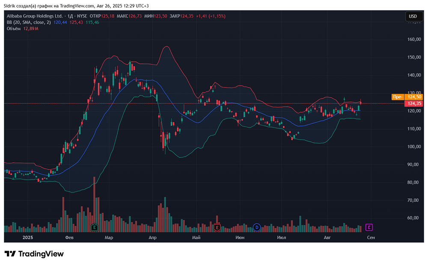The image size is (428, 265).
Task: Click the 110,00 price axis label
Action: 414,129
